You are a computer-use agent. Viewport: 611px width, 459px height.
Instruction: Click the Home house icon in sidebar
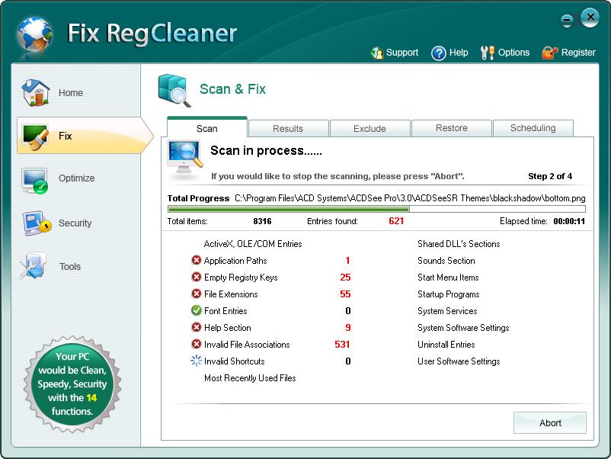[36, 92]
